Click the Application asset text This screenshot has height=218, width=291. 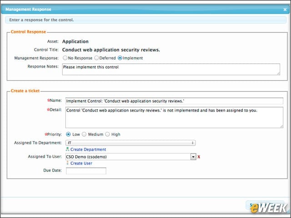pos(75,41)
